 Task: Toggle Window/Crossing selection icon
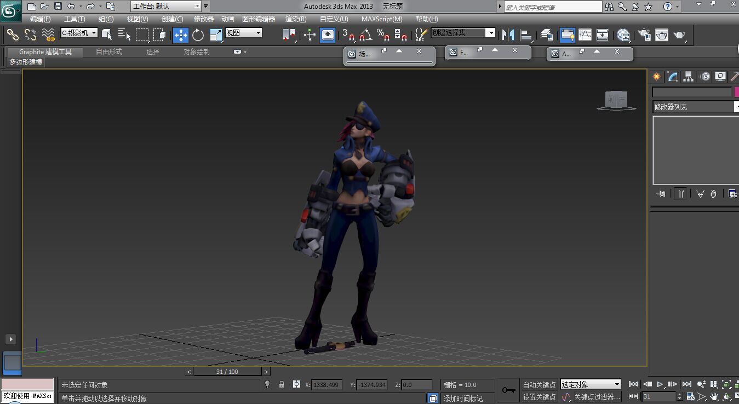click(x=159, y=35)
